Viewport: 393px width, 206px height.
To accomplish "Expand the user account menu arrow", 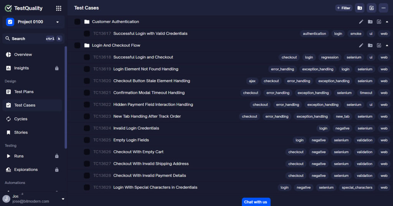I will pyautogui.click(x=63, y=199).
